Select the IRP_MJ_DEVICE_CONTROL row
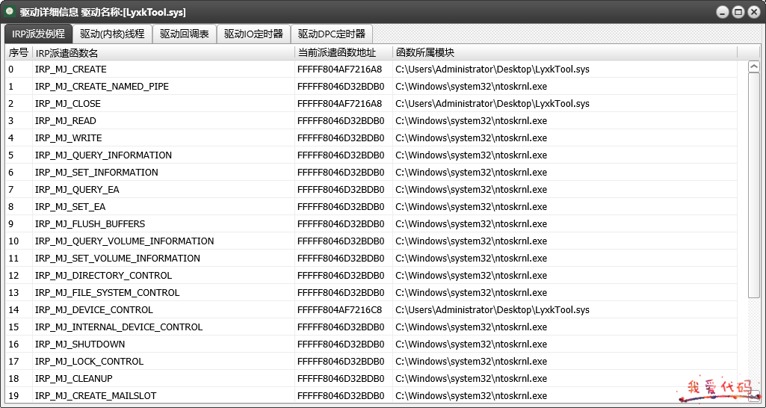This screenshot has height=408, width=766. [x=93, y=310]
